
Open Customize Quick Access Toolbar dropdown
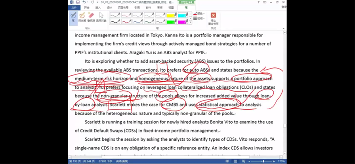tap(98, 2)
